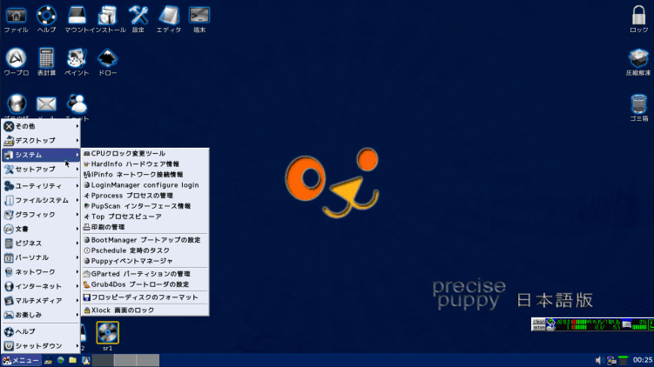Open IPinfo ネットワーク接続情報

pyautogui.click(x=145, y=175)
